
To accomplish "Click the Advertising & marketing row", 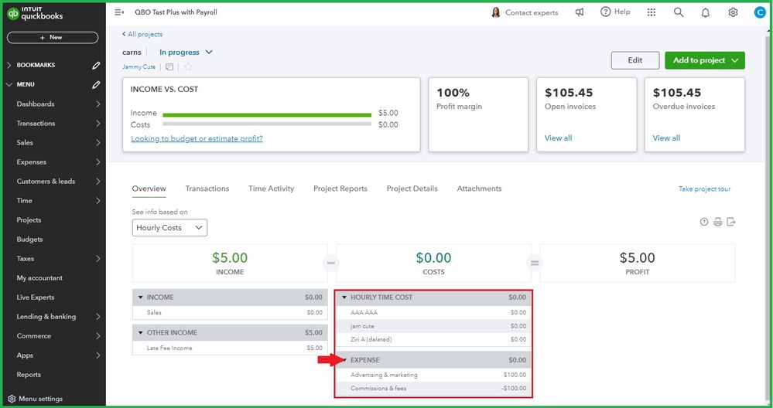I will (x=433, y=375).
